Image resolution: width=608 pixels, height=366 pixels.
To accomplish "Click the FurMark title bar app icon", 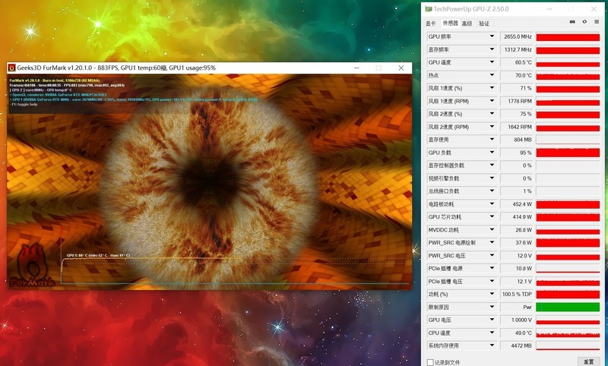I will pos(11,68).
